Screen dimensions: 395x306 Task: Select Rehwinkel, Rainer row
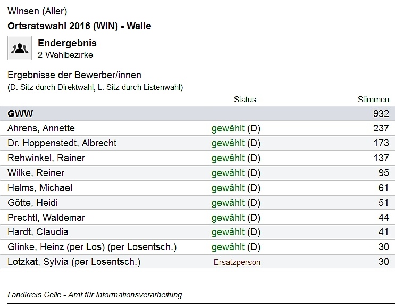click(46, 158)
